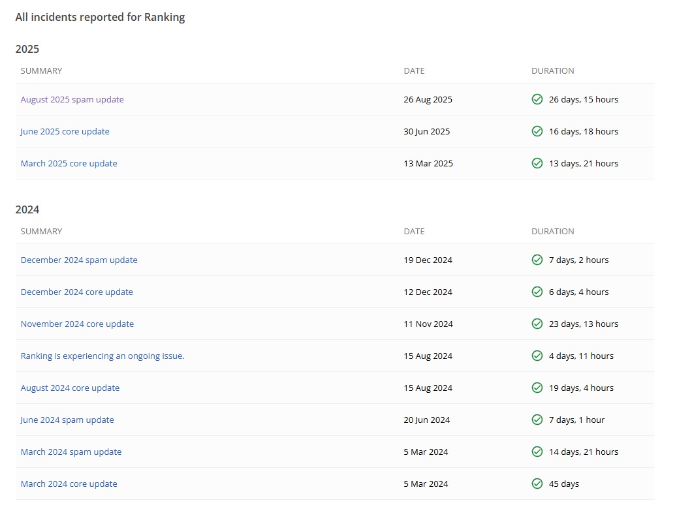The image size is (677, 509).
Task: View the March 2024 spam update incident
Action: coord(71,452)
